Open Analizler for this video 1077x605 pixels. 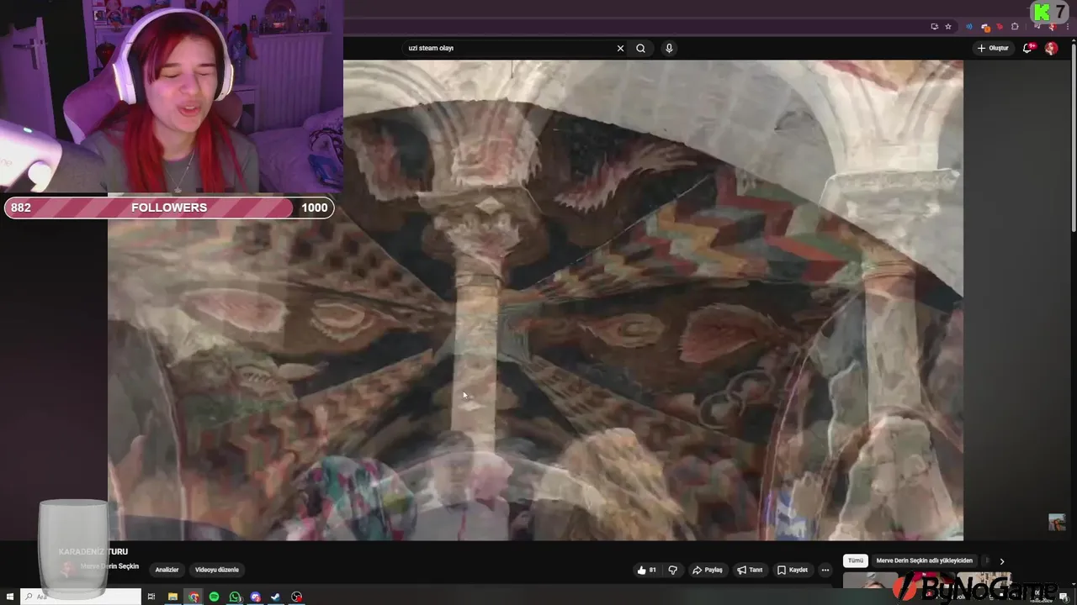pos(167,570)
